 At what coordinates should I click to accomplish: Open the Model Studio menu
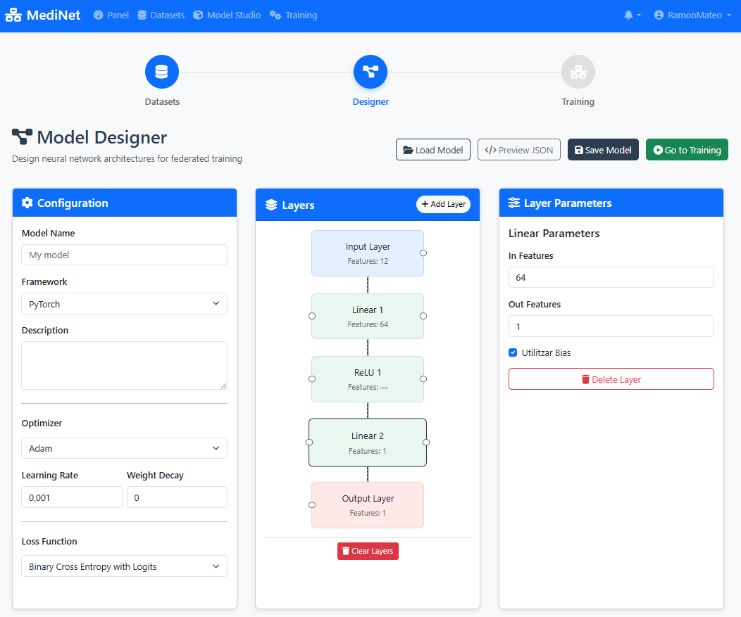tap(226, 14)
